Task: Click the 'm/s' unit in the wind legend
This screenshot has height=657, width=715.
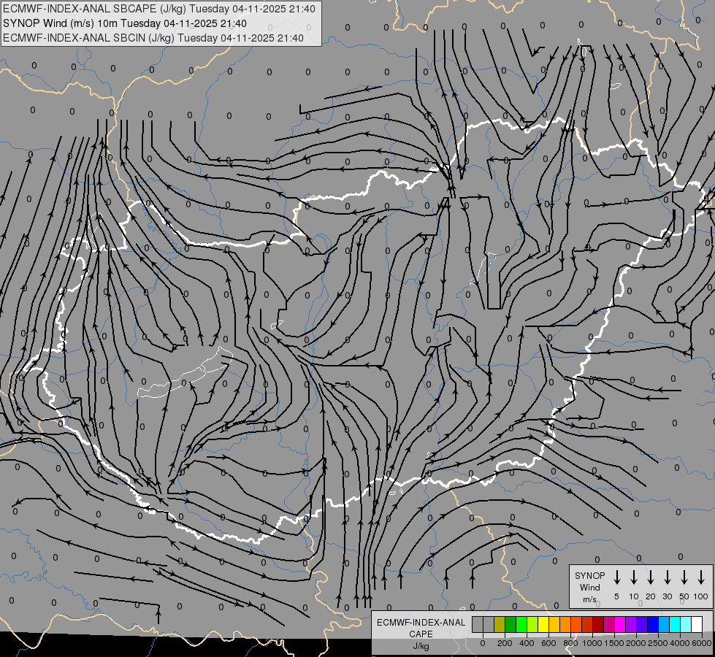Action: coord(589,599)
